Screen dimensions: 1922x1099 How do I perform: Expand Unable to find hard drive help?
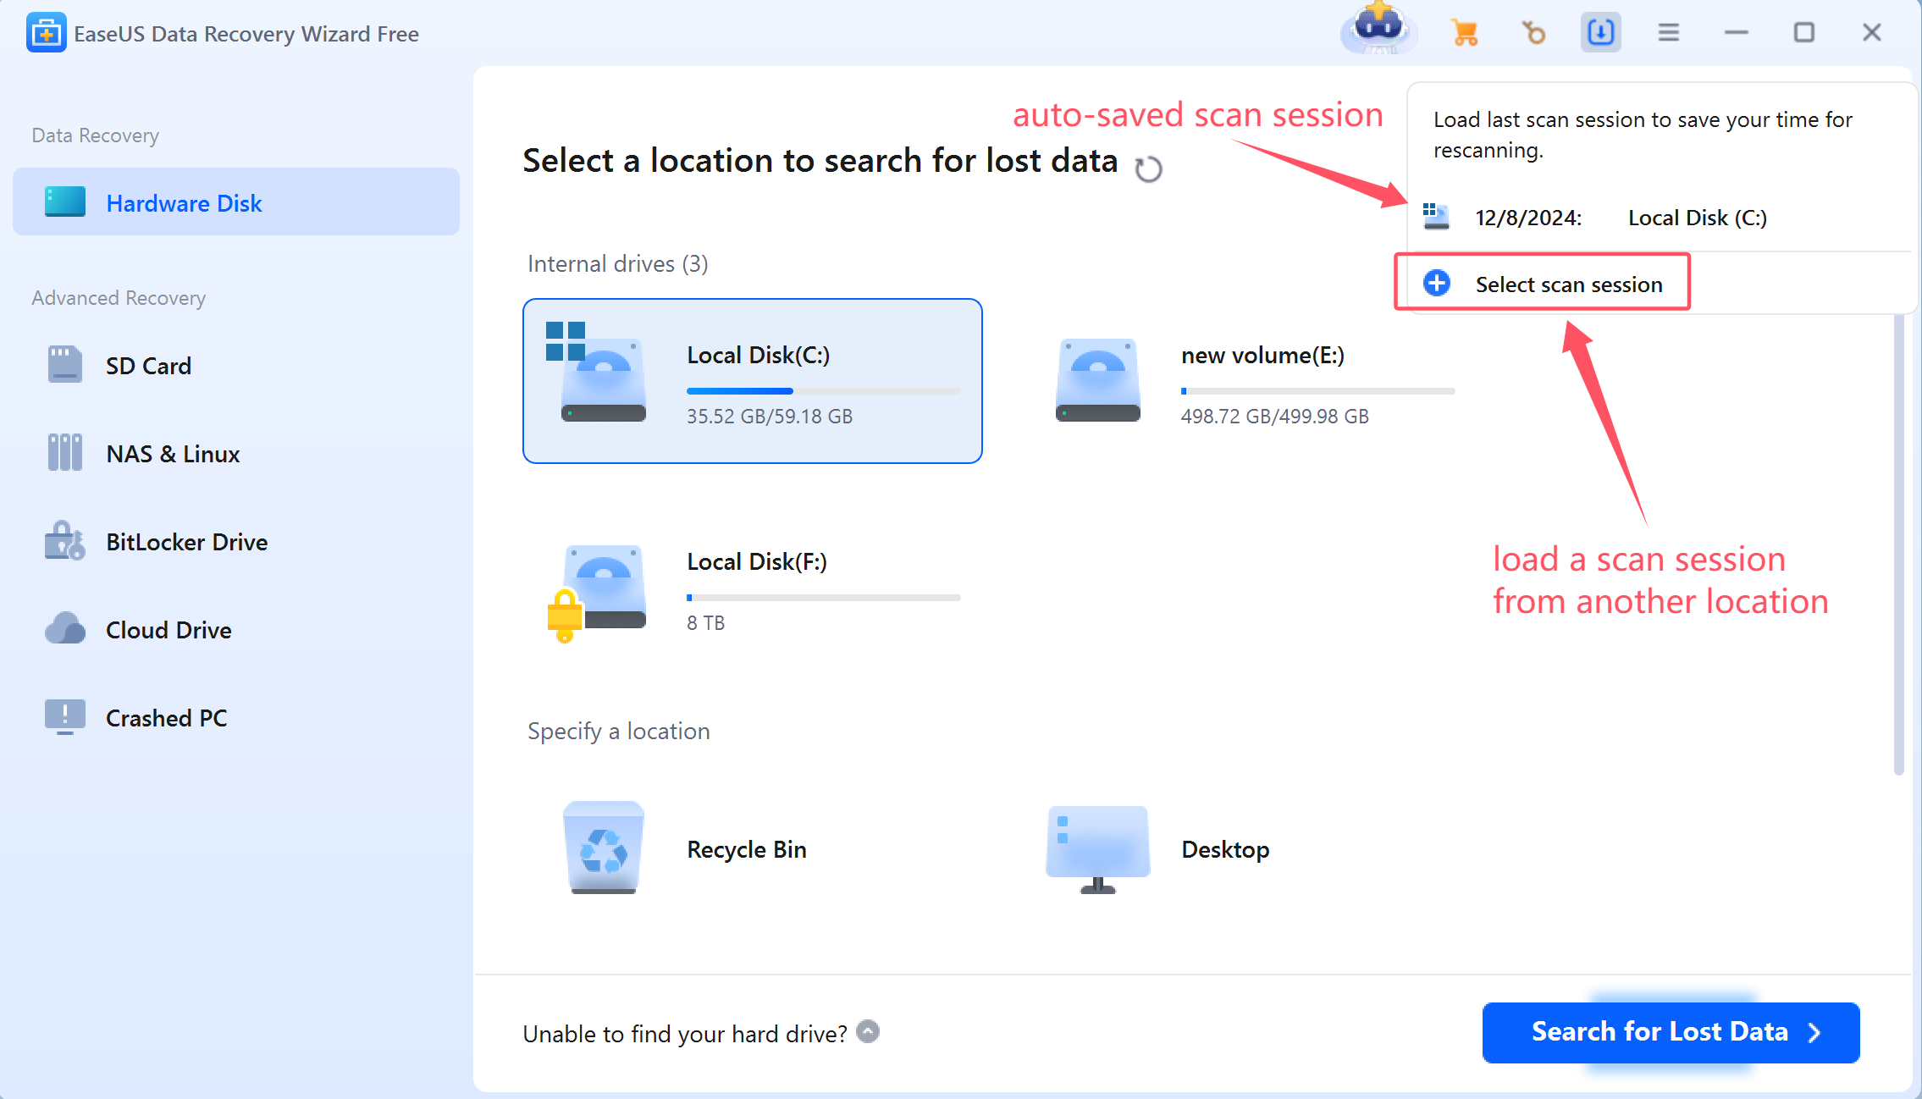pyautogui.click(x=868, y=1031)
